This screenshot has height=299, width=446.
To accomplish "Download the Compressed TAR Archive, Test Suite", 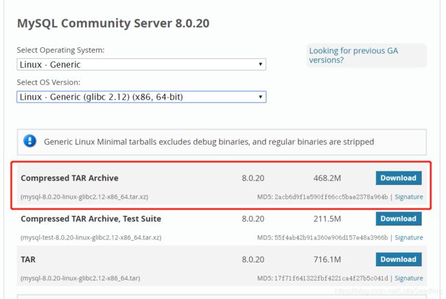I will (x=399, y=219).
